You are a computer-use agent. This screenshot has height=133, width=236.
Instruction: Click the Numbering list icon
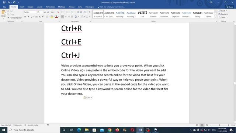click(67, 12)
